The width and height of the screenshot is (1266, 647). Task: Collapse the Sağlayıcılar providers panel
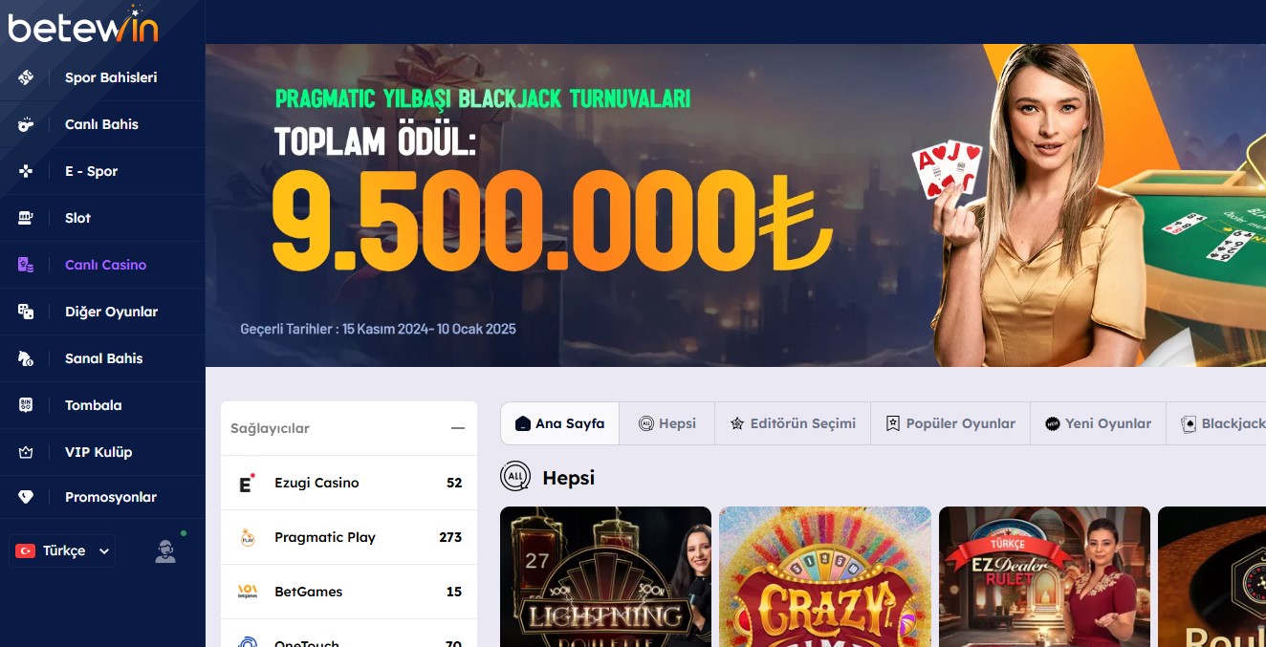coord(458,428)
